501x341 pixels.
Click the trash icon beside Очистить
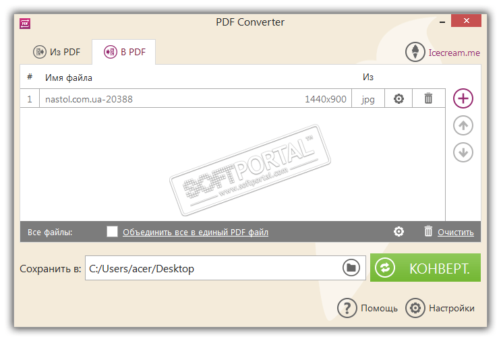428,231
